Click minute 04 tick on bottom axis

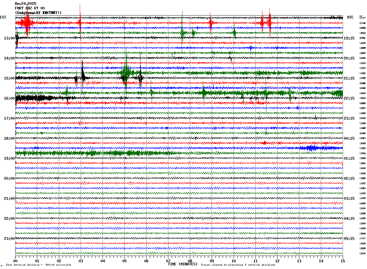[103, 261]
